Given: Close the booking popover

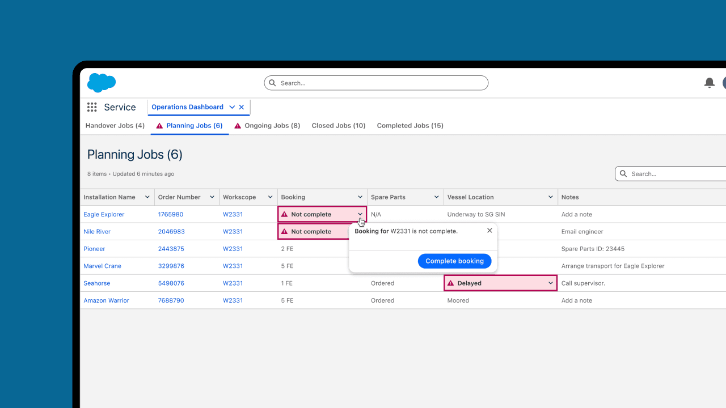Looking at the screenshot, I should tap(489, 231).
